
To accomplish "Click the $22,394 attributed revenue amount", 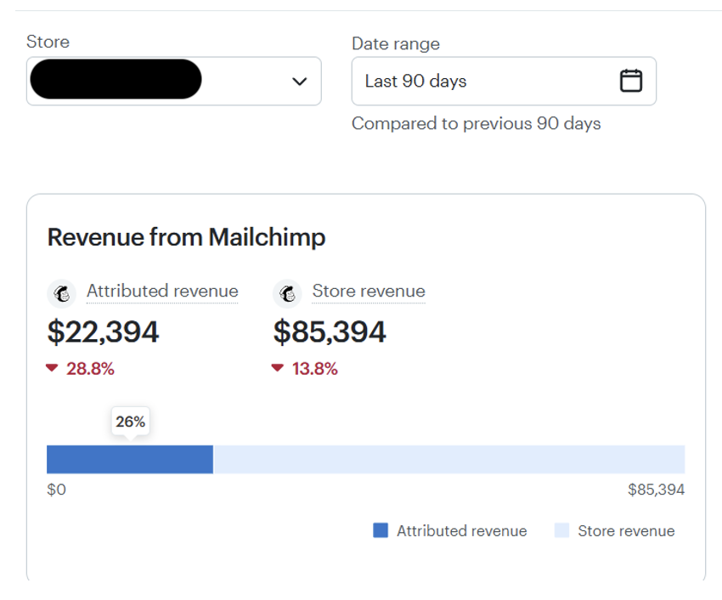I will tap(103, 331).
